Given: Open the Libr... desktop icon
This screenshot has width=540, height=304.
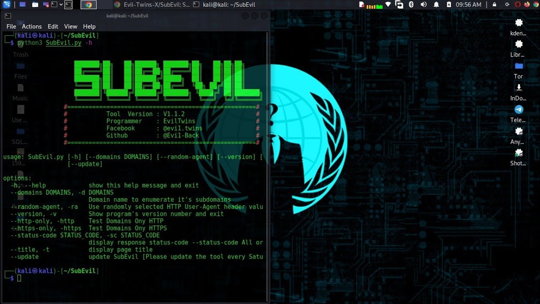Looking at the screenshot, I should pyautogui.click(x=518, y=49).
